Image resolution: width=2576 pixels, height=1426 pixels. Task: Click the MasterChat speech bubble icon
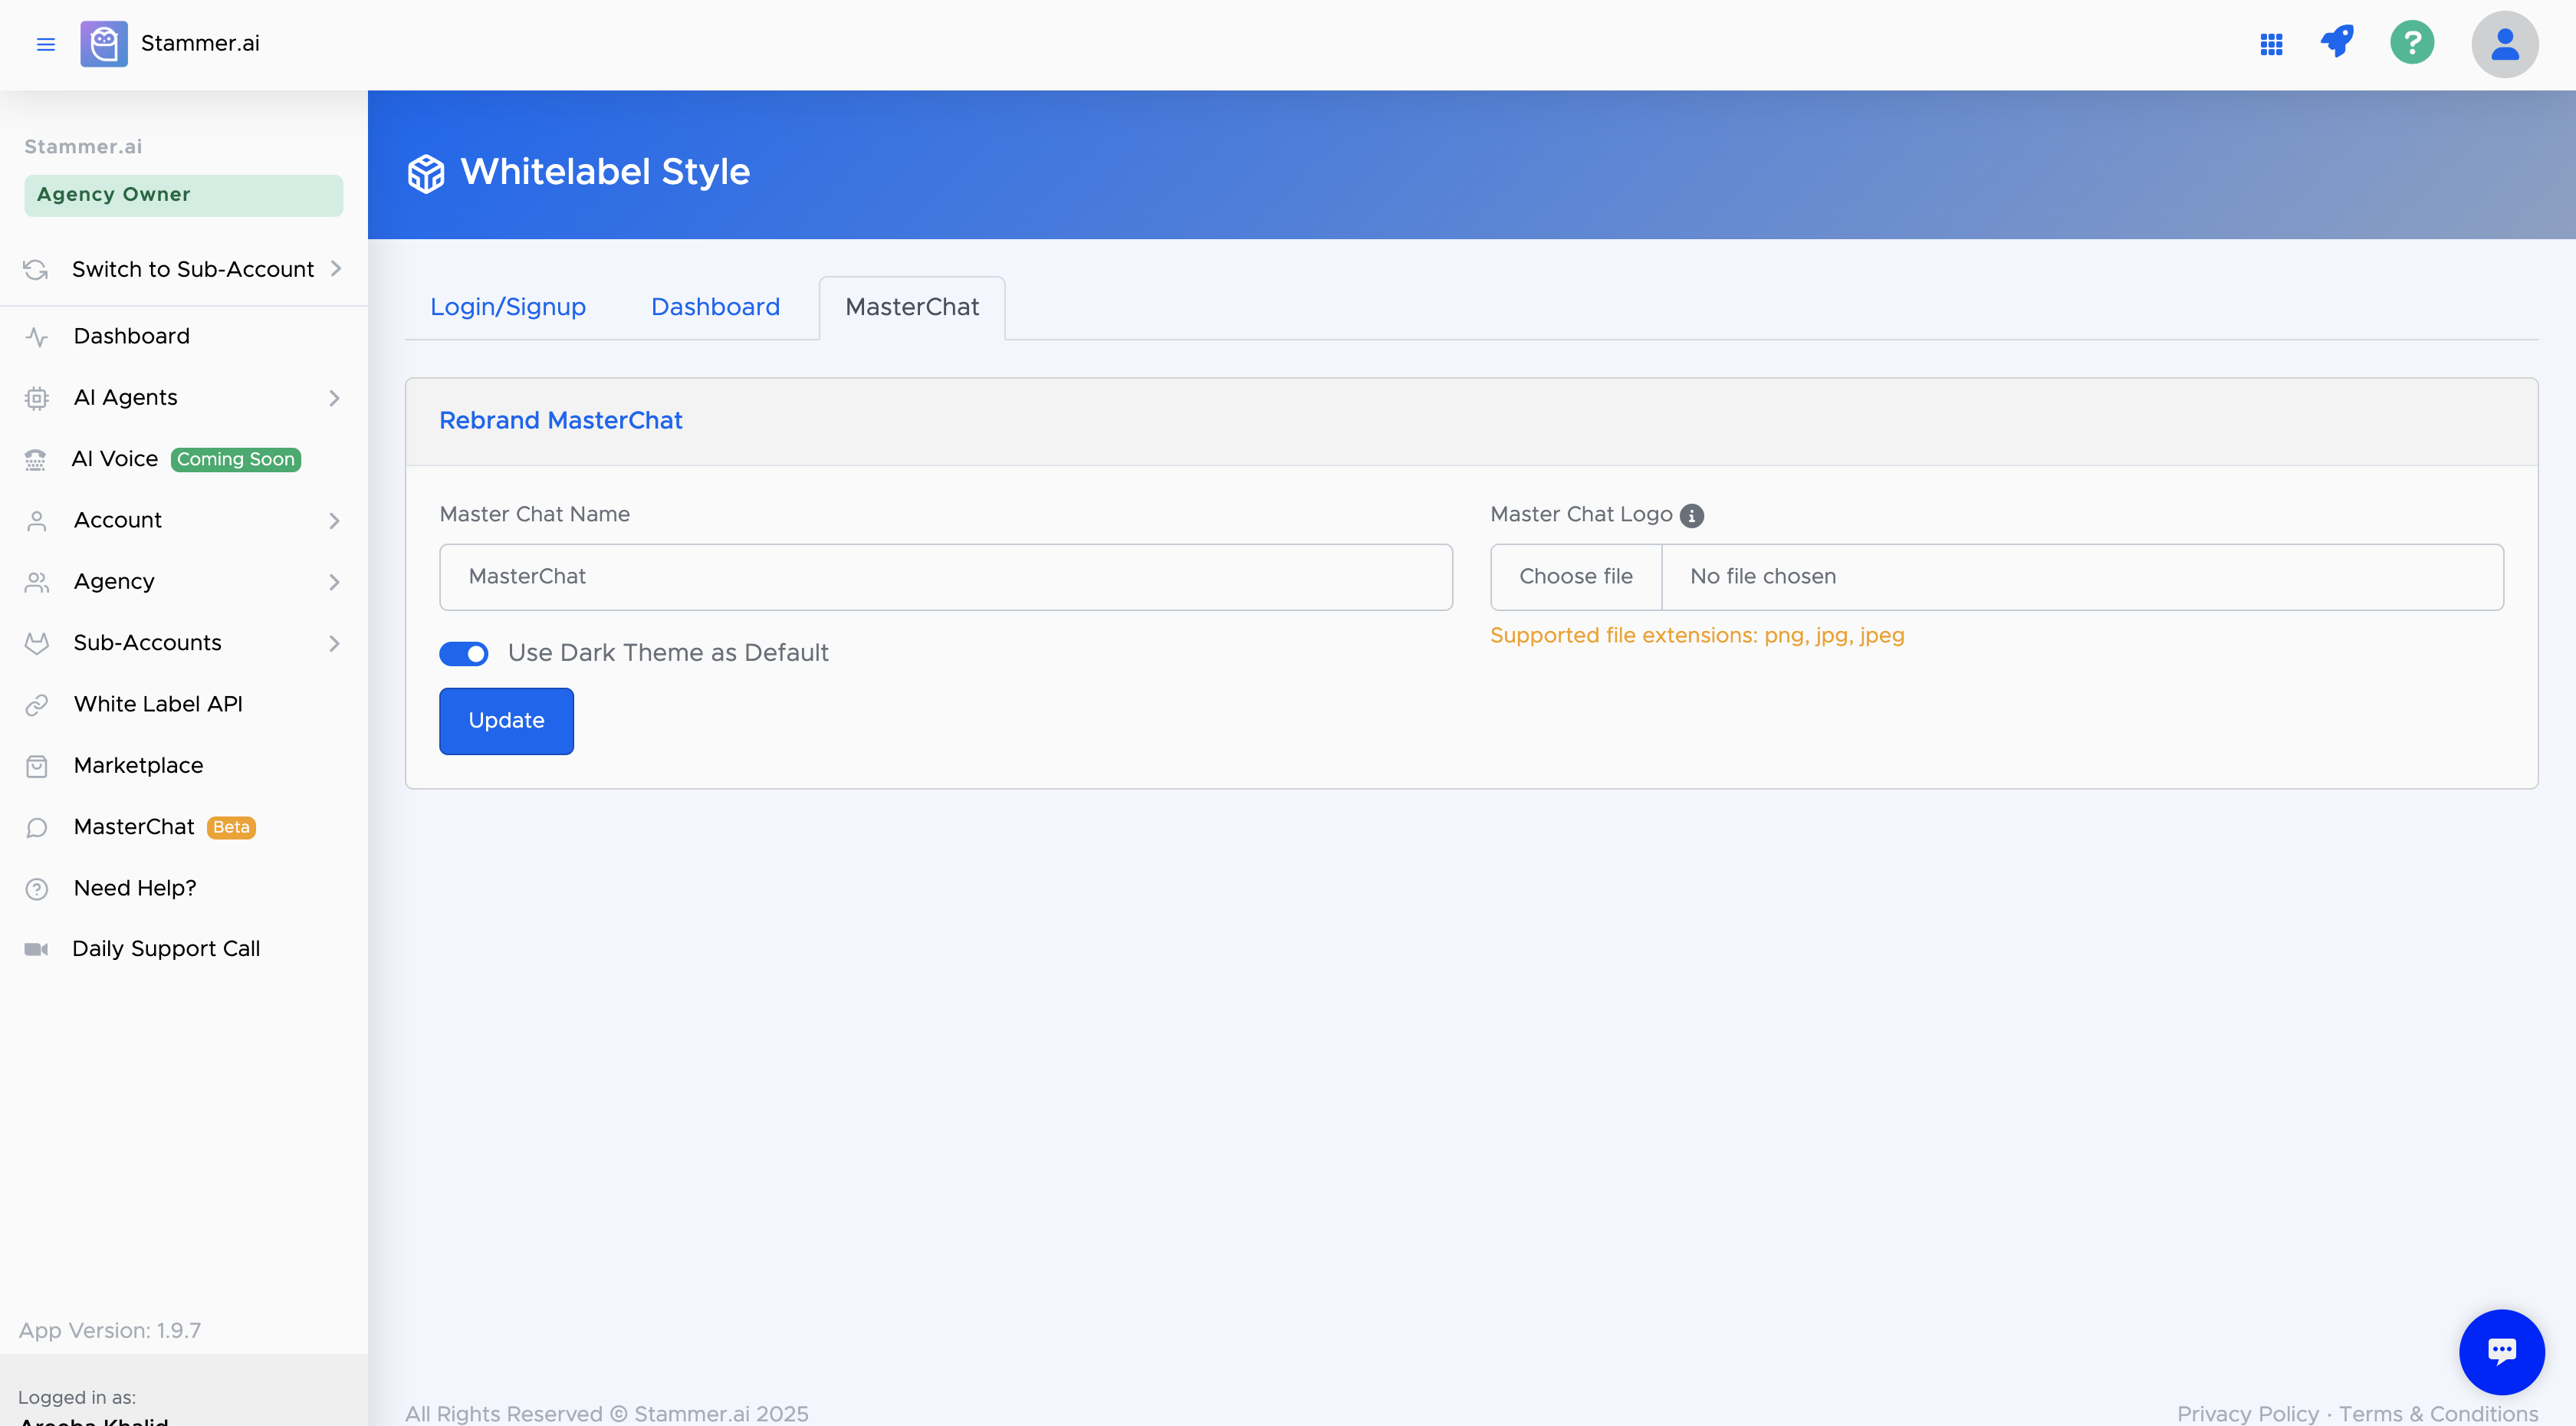point(37,828)
